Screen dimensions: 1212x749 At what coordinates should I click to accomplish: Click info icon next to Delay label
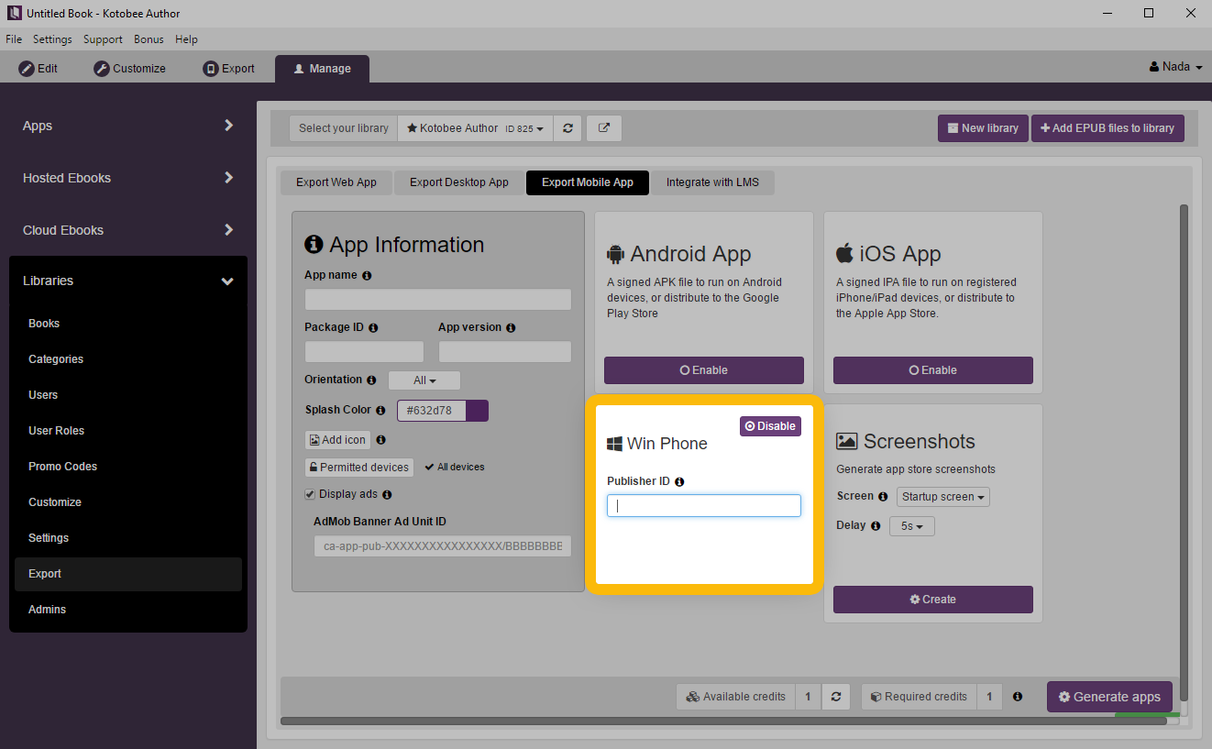click(x=876, y=525)
